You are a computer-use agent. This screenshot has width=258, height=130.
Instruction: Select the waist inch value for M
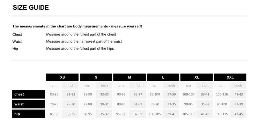[x=138, y=104]
